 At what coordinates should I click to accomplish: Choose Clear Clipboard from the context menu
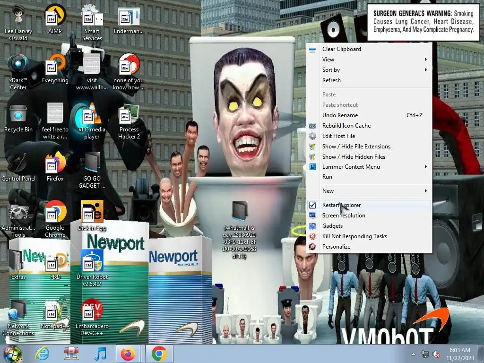[369, 49]
